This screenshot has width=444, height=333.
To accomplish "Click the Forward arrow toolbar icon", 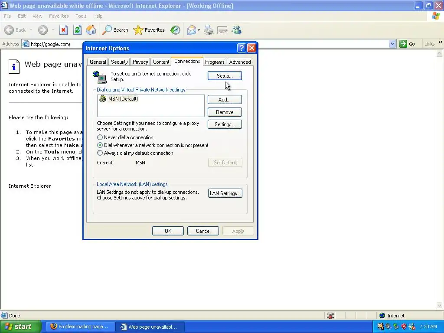I will (43, 30).
